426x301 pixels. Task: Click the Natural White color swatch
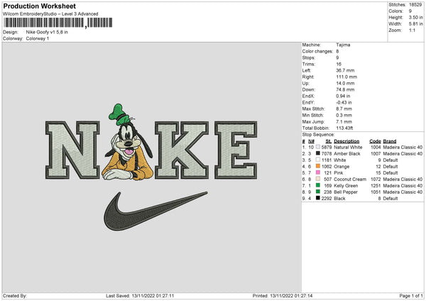[318, 147]
